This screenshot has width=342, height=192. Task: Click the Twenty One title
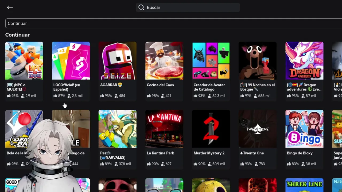(252, 153)
